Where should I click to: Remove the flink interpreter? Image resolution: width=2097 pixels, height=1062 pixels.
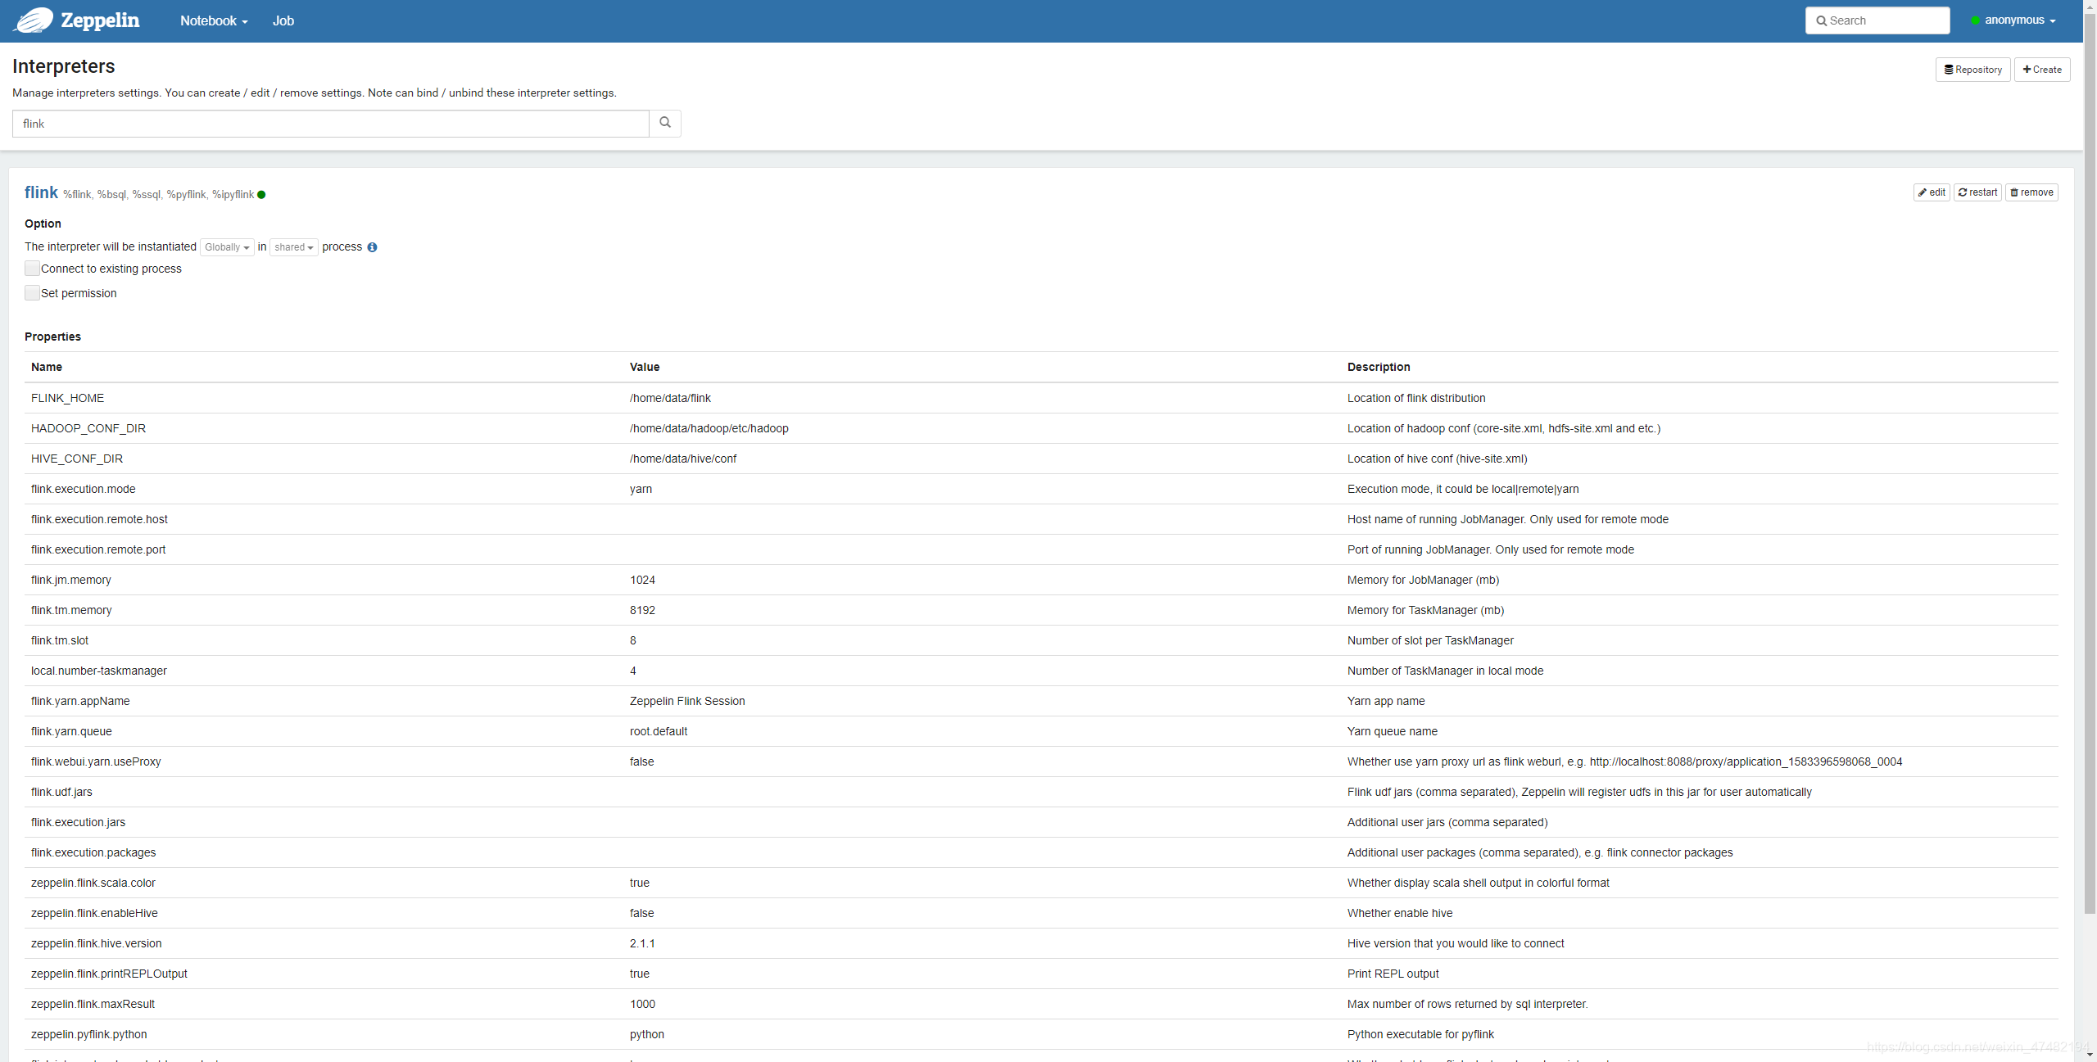[2031, 192]
